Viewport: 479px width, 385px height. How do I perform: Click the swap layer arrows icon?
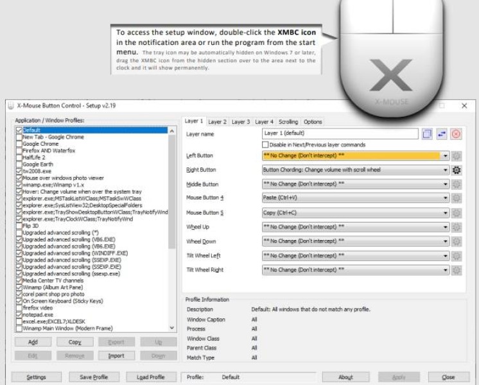coord(441,133)
